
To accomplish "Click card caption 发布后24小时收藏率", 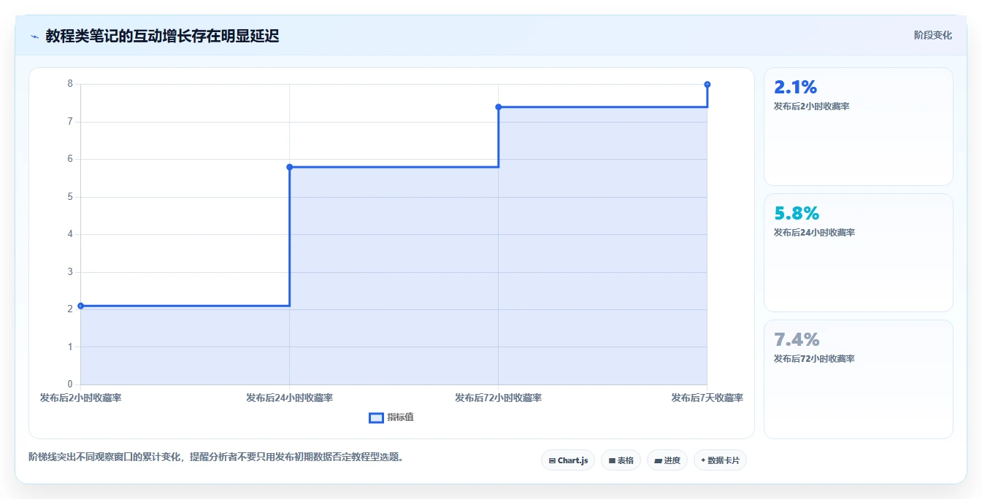I will tap(814, 233).
